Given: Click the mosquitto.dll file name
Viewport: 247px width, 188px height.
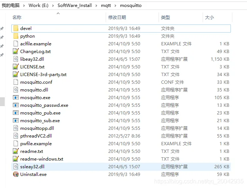Looking at the screenshot, I should click(34, 90).
